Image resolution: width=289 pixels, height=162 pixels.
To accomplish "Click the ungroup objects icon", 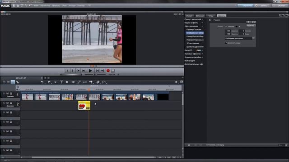I will click(x=85, y=82).
